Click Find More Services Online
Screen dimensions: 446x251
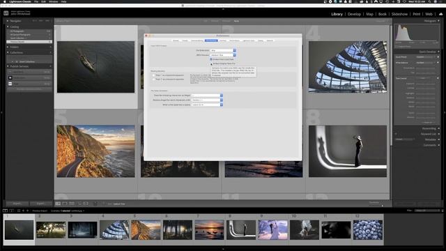[29, 89]
